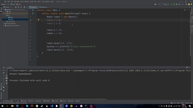Select the Robot class in project tree

[11, 19]
